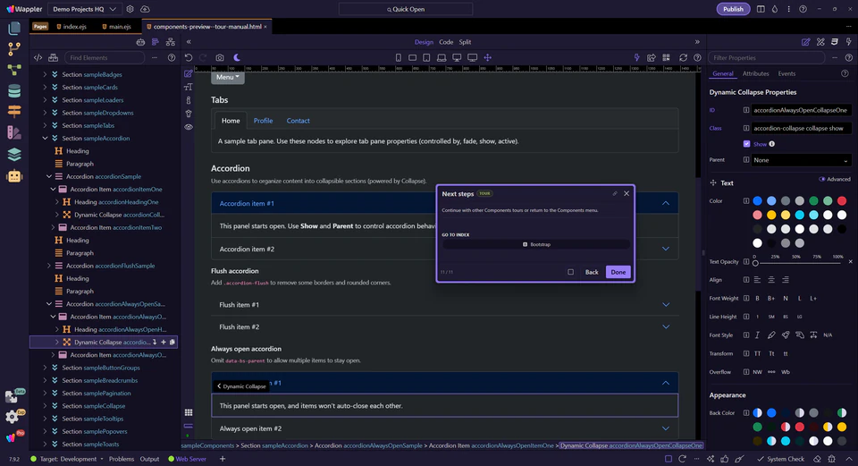Viewport: 858px width, 466px height.
Task: Toggle the square icon in status bar
Action: point(669,459)
